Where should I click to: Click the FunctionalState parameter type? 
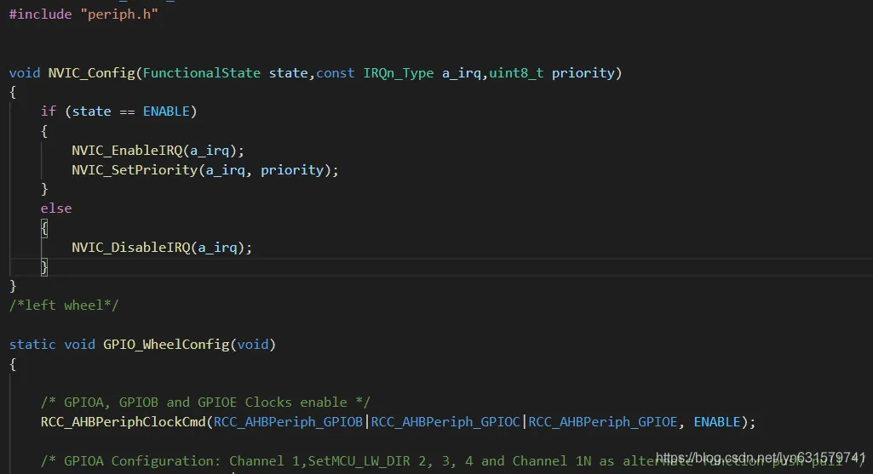(x=202, y=73)
